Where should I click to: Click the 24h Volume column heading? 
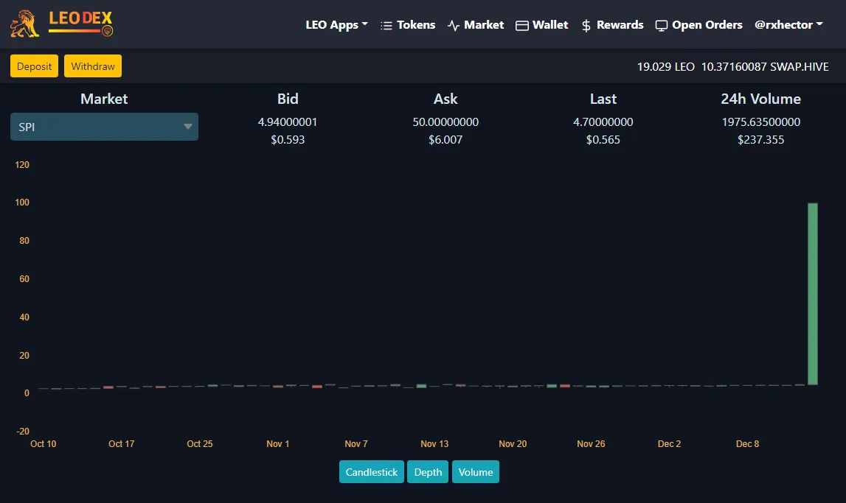(760, 99)
